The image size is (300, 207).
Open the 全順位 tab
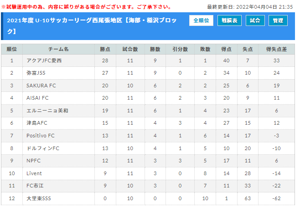pyautogui.click(x=201, y=20)
